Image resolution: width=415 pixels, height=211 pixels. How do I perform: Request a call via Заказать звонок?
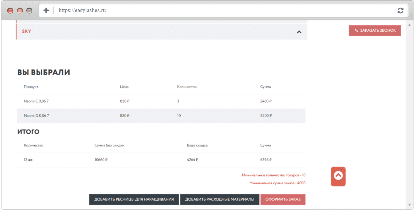375,30
